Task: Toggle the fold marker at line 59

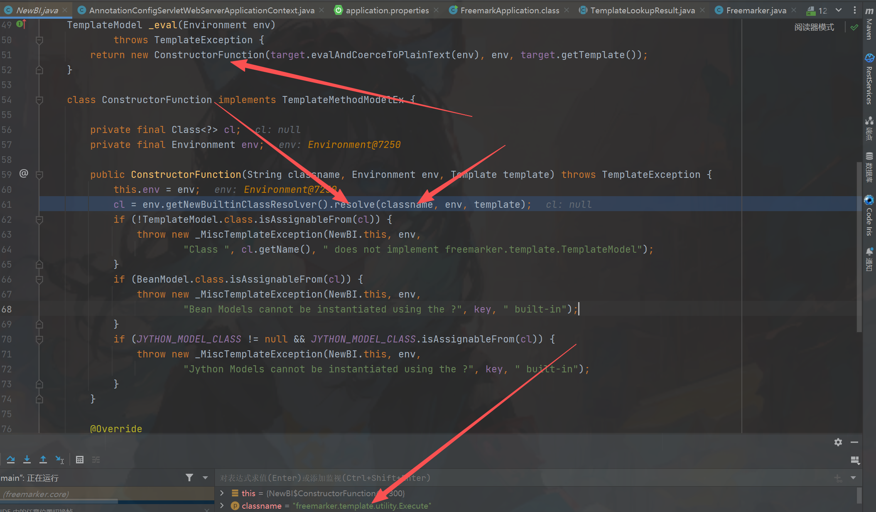Action: tap(39, 175)
